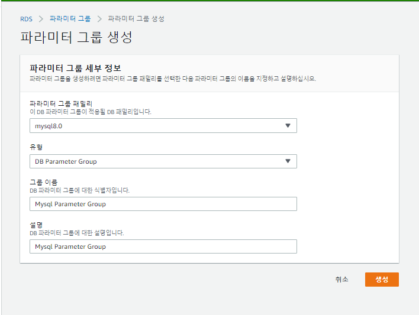Click the 파라미터 그룹 생성 breadcrumb text
Screen dimensions: 419x315
(x=136, y=19)
